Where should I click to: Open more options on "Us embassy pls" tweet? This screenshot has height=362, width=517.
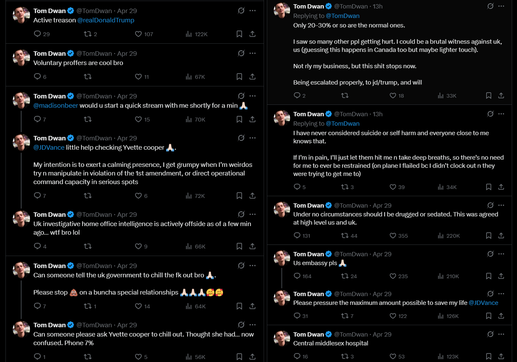click(x=501, y=254)
